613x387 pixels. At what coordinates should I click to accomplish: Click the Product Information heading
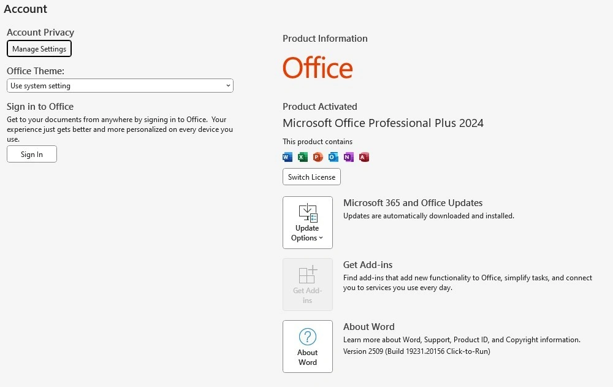tap(325, 39)
